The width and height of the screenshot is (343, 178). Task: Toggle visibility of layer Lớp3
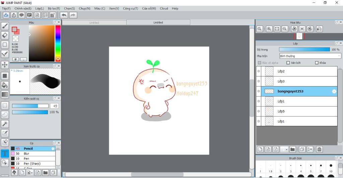click(x=259, y=81)
